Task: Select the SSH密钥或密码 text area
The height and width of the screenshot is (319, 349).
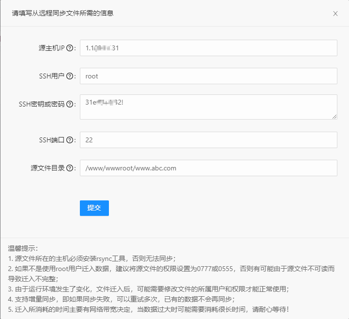Action: tap(208, 106)
